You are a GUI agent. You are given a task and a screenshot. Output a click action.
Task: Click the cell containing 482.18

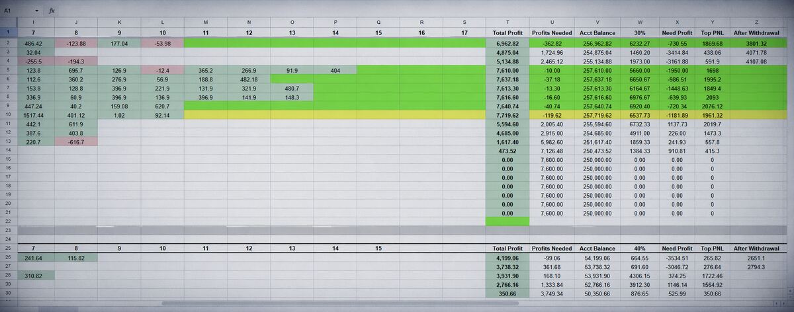pyautogui.click(x=249, y=79)
